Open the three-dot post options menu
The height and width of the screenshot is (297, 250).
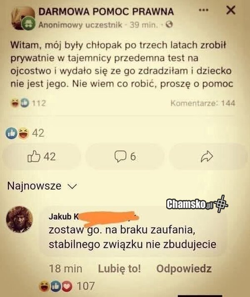[x=204, y=10]
